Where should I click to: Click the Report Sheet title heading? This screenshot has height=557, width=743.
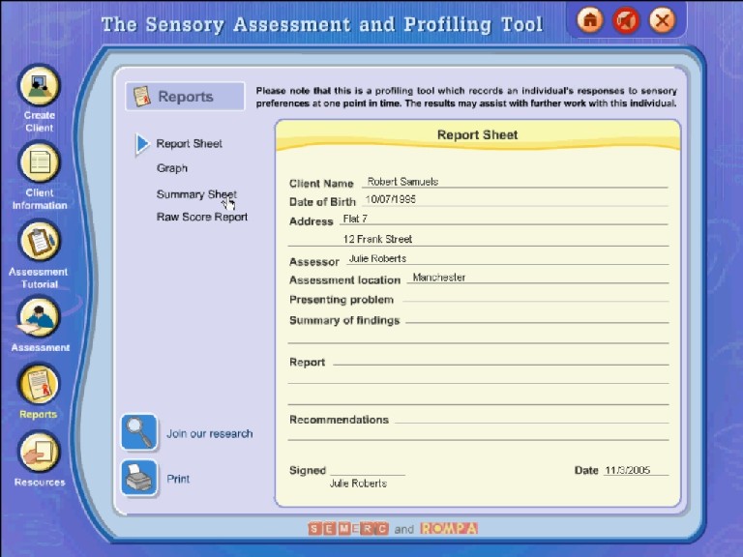pyautogui.click(x=477, y=135)
